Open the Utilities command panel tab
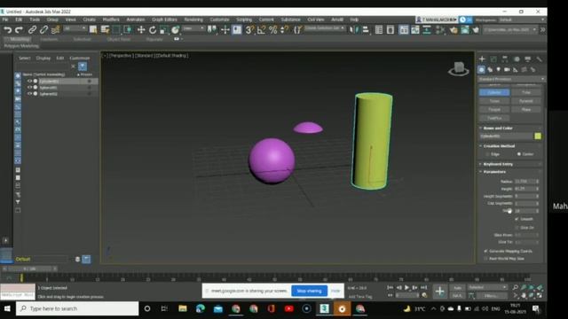Image resolution: width=568 pixels, height=319 pixels. pos(539,59)
